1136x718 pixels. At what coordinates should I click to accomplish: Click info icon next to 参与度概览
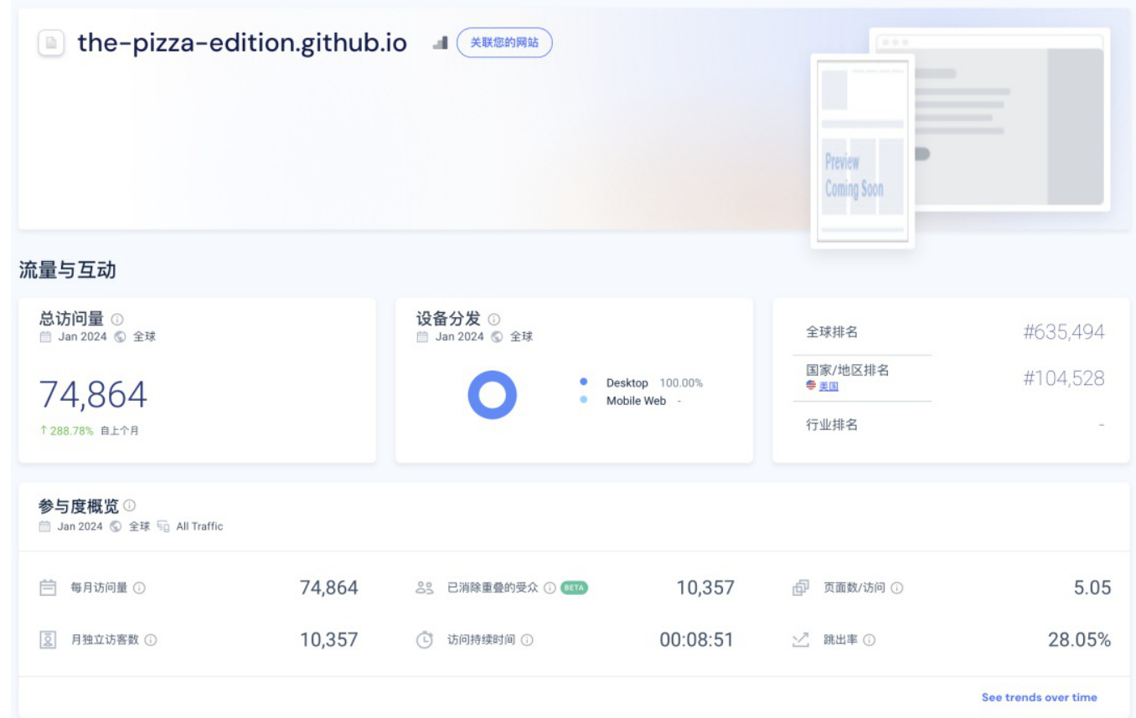point(130,505)
